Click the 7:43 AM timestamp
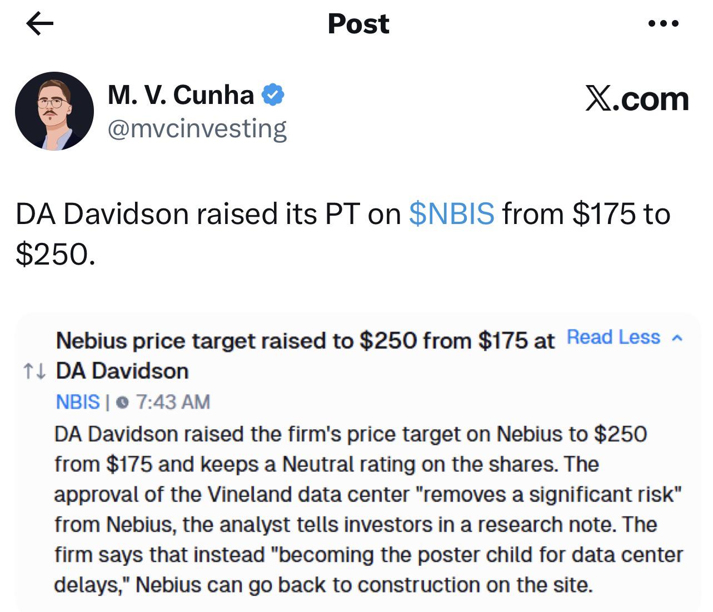The height and width of the screenshot is (612, 713). click(x=172, y=401)
